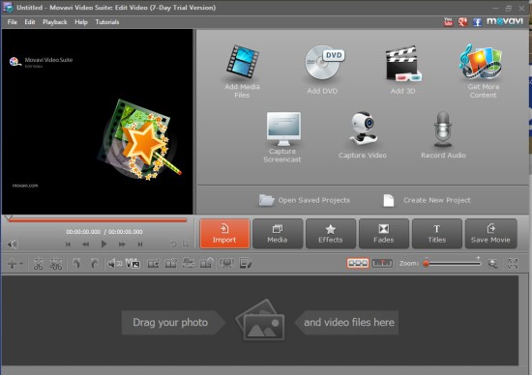Click the preview video thumbnail area

pyautogui.click(x=97, y=122)
